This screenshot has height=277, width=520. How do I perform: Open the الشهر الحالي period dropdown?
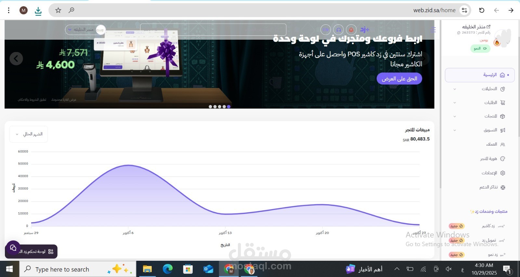point(29,134)
